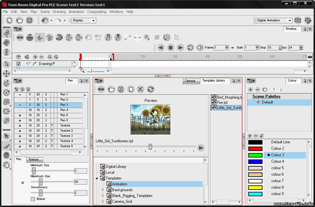Open the Digital Animation dropdown
Viewport: 315px width, 207px height.
tap(274, 20)
